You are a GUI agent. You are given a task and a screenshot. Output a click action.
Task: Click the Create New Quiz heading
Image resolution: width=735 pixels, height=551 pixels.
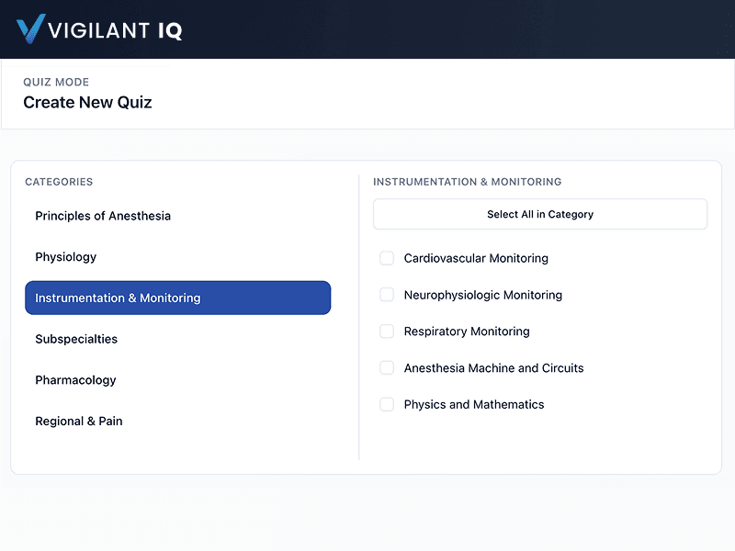tap(87, 102)
